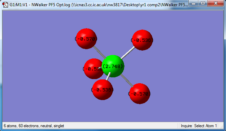Select the upper-left fluorine atom labeled -0.570
Viewport: 226px width, 131px height.
[x=86, y=39]
